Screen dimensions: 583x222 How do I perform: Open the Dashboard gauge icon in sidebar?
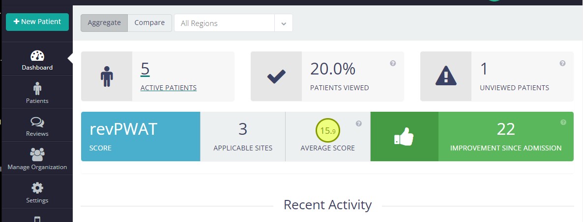click(x=37, y=56)
